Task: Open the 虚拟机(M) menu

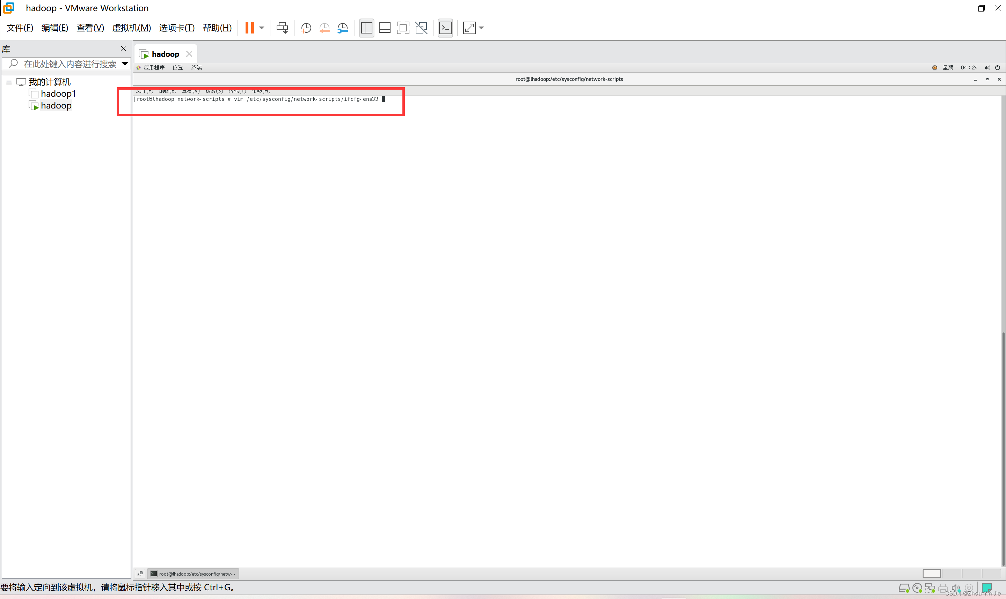Action: (131, 28)
